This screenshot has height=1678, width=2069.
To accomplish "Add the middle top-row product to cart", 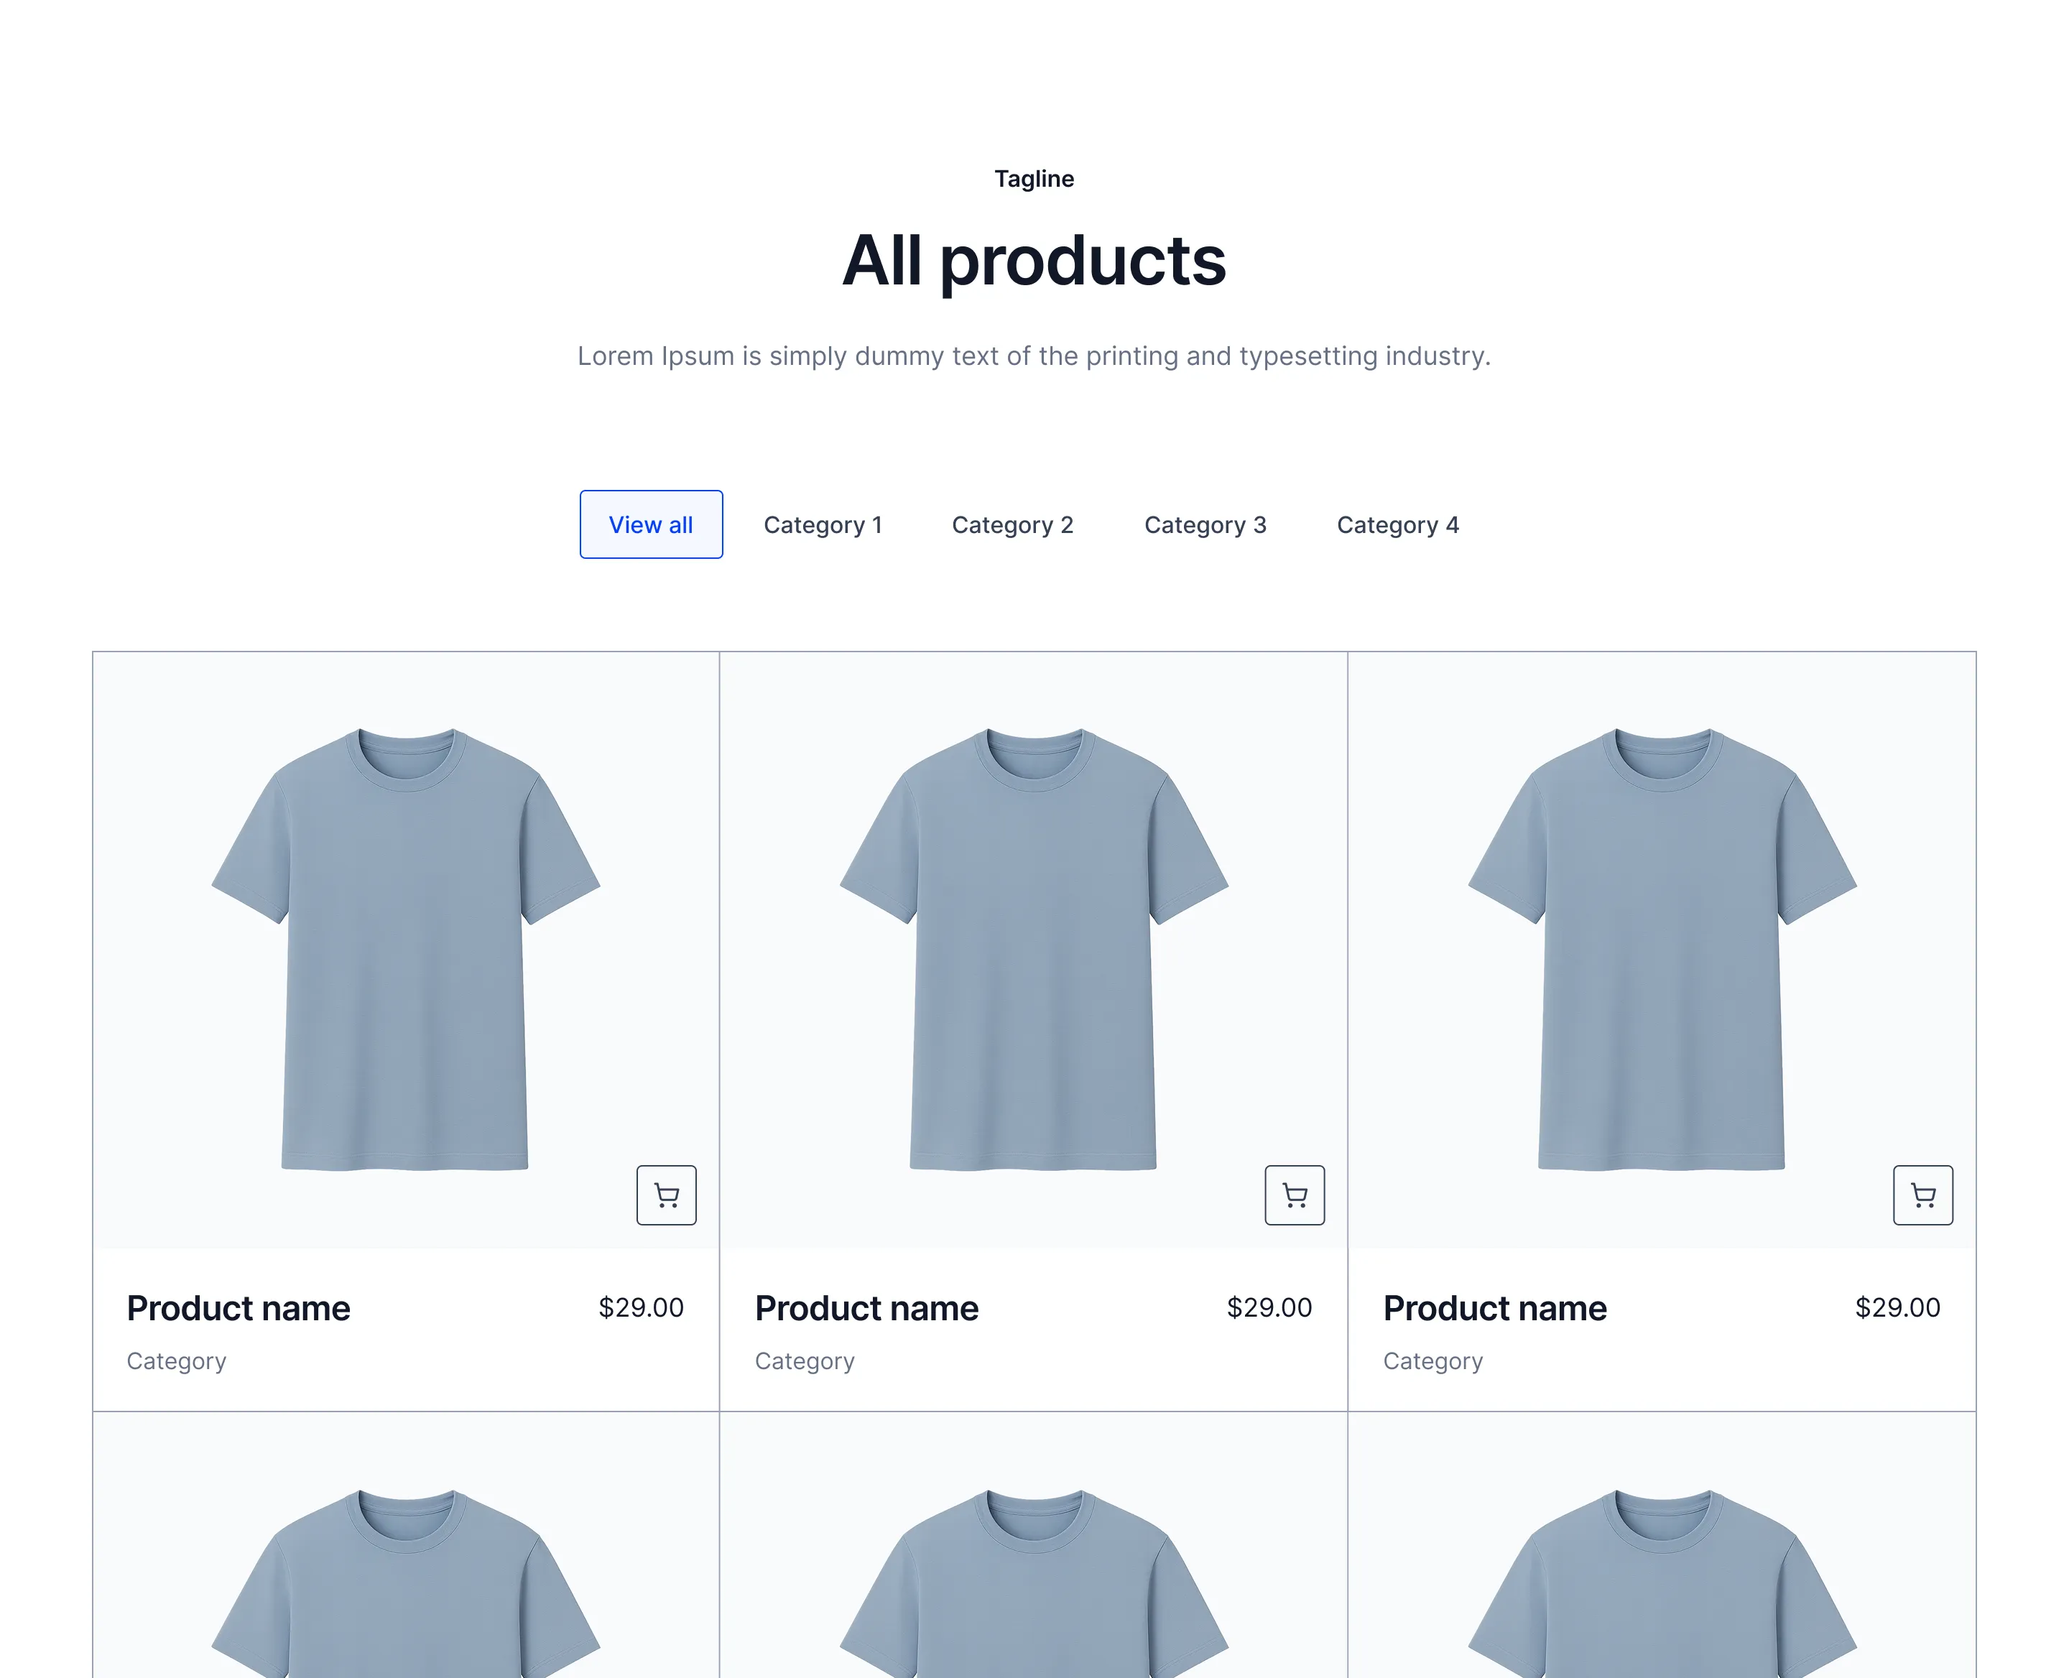I will coord(1295,1195).
